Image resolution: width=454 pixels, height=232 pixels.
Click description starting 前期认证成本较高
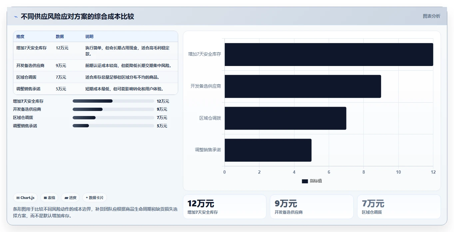(x=129, y=66)
